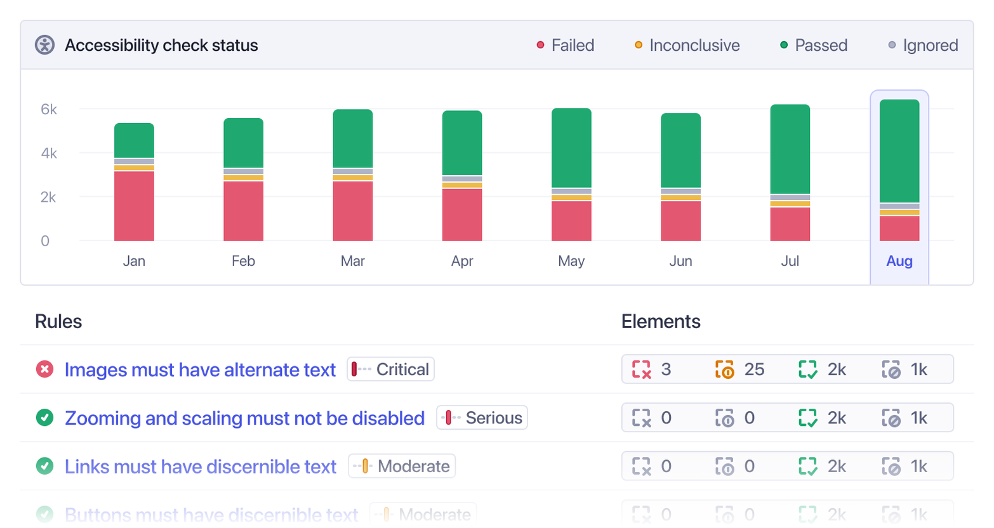Click the failed elements icon showing 3

642,369
